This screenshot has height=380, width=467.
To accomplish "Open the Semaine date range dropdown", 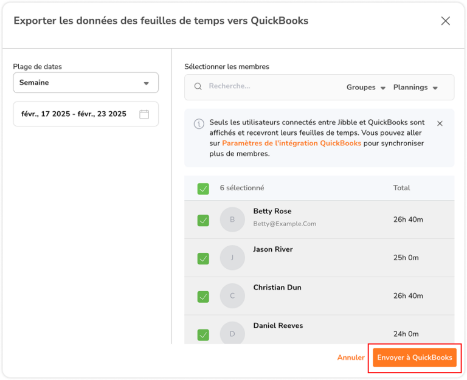I will pos(86,83).
